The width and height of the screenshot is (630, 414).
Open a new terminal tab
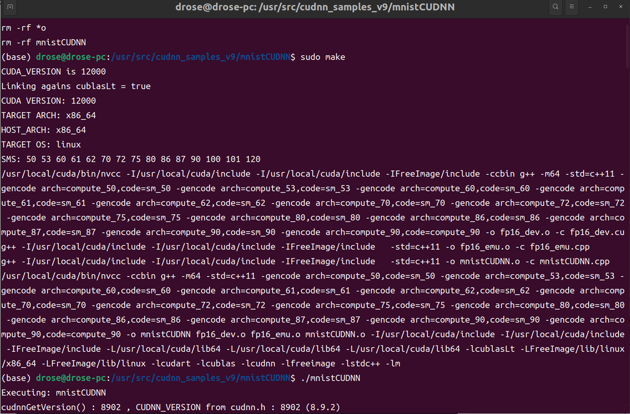pyautogui.click(x=10, y=7)
